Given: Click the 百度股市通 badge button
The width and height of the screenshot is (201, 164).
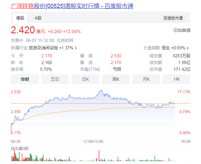Looking at the screenshot, I should (173, 18).
